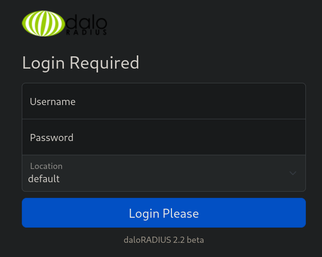The width and height of the screenshot is (322, 257).
Task: Click the word "beta" in the footer
Action: click(x=195, y=240)
